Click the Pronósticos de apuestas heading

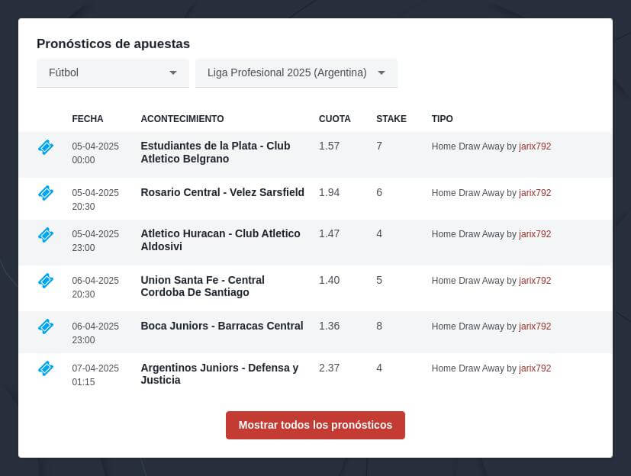pos(113,43)
